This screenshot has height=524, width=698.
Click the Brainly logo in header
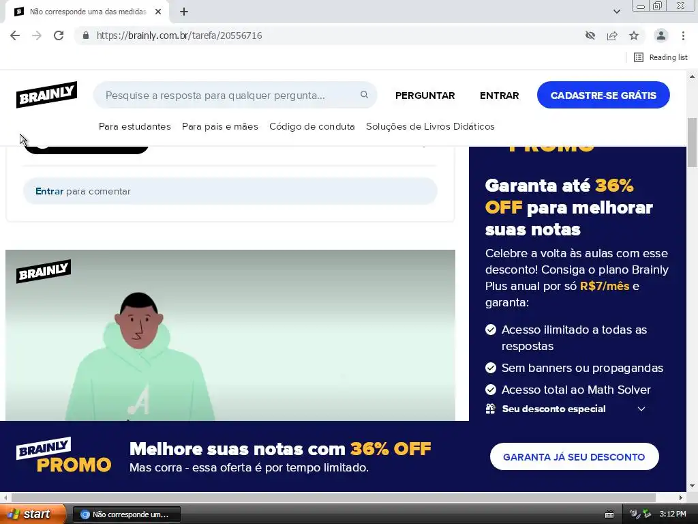47,94
